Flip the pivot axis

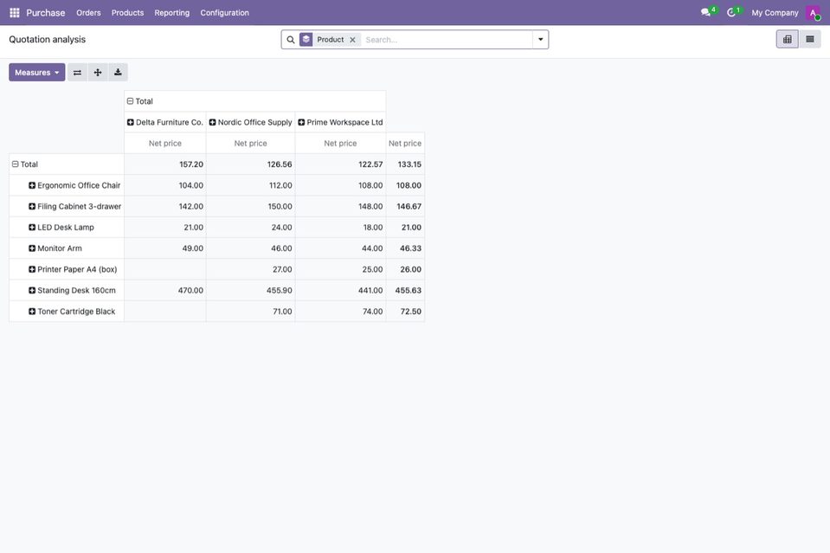pos(77,73)
